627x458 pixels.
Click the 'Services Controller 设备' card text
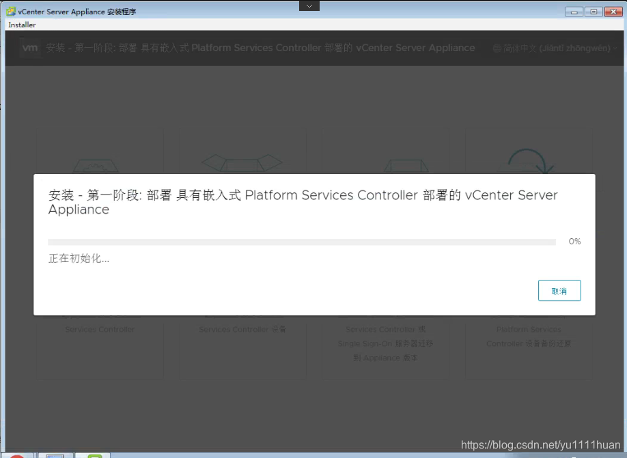(242, 329)
